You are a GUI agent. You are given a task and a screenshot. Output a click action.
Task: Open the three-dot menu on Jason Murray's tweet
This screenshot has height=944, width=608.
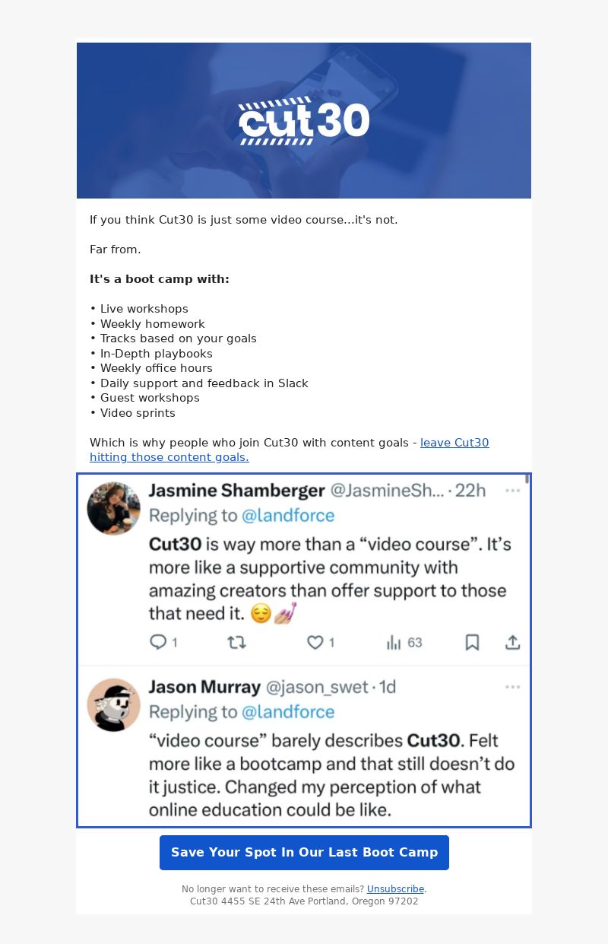click(513, 687)
